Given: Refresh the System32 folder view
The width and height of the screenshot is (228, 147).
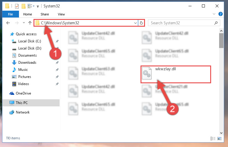Looking at the screenshot, I should point(141,23).
